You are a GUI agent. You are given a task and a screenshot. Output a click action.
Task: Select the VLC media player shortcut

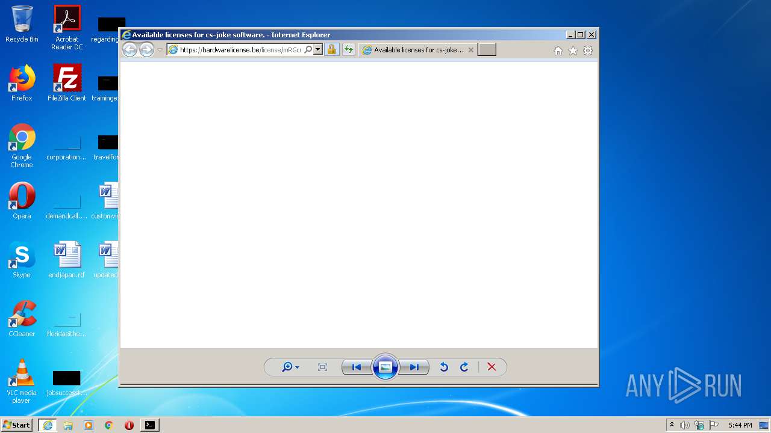pyautogui.click(x=22, y=381)
